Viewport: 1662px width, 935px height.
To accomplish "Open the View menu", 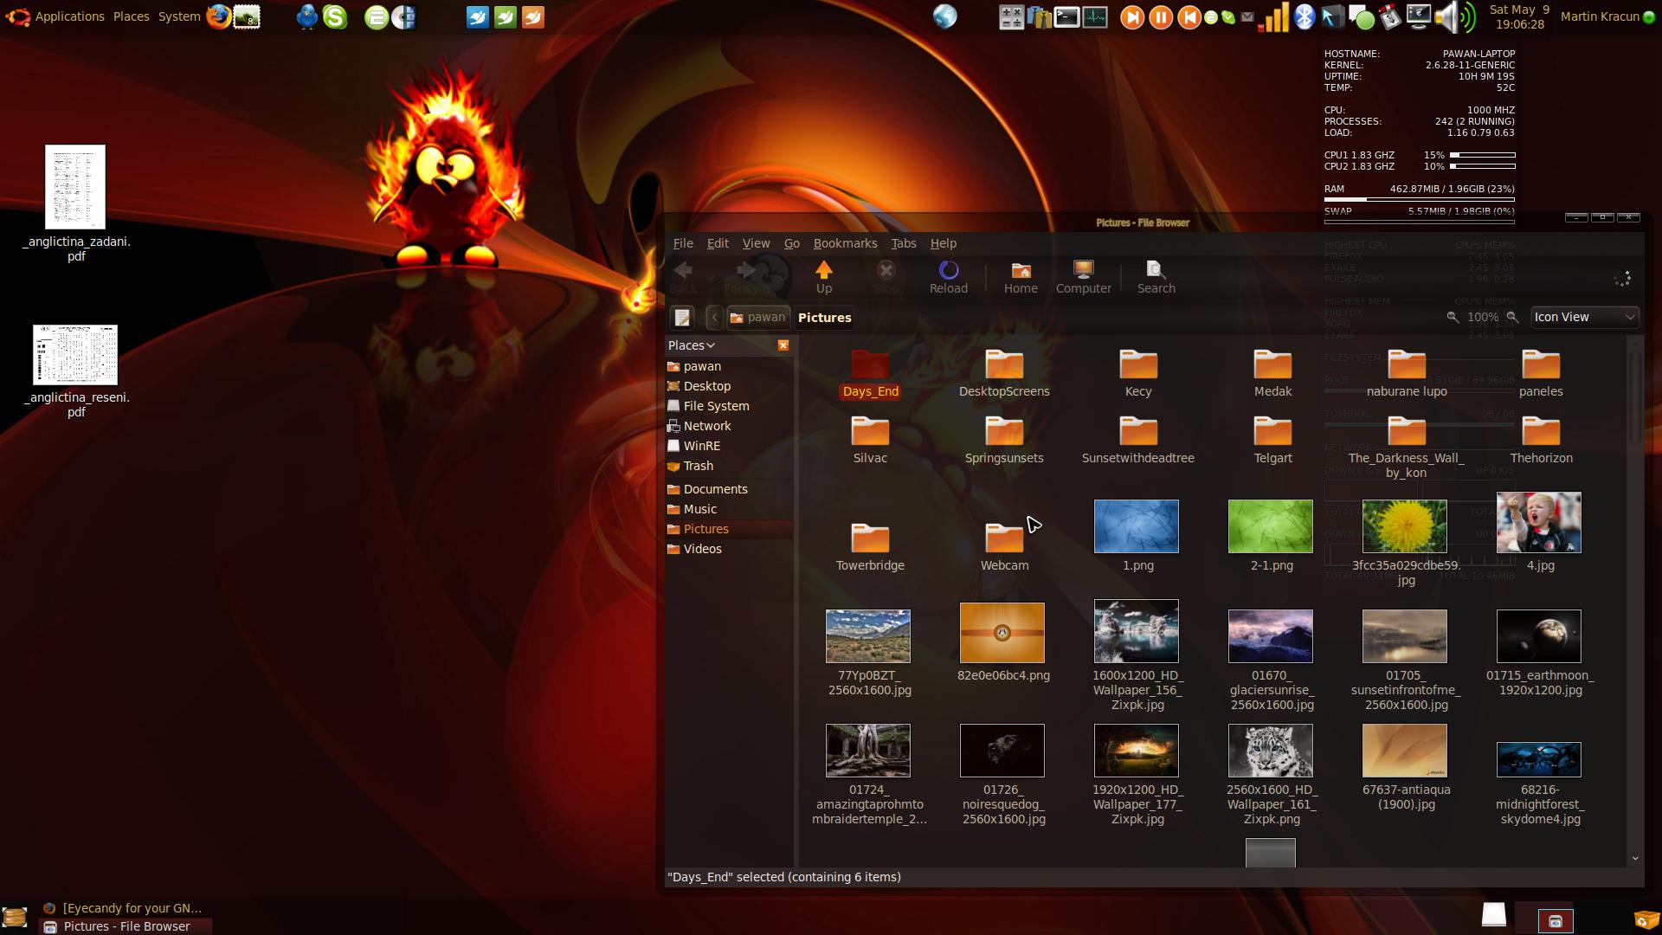I will coord(756,243).
